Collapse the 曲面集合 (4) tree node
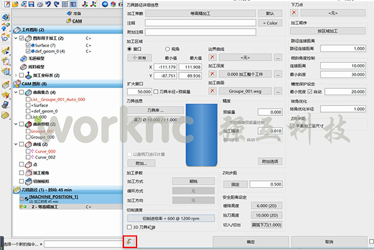This screenshot has width=374, height=250. point(16,92)
